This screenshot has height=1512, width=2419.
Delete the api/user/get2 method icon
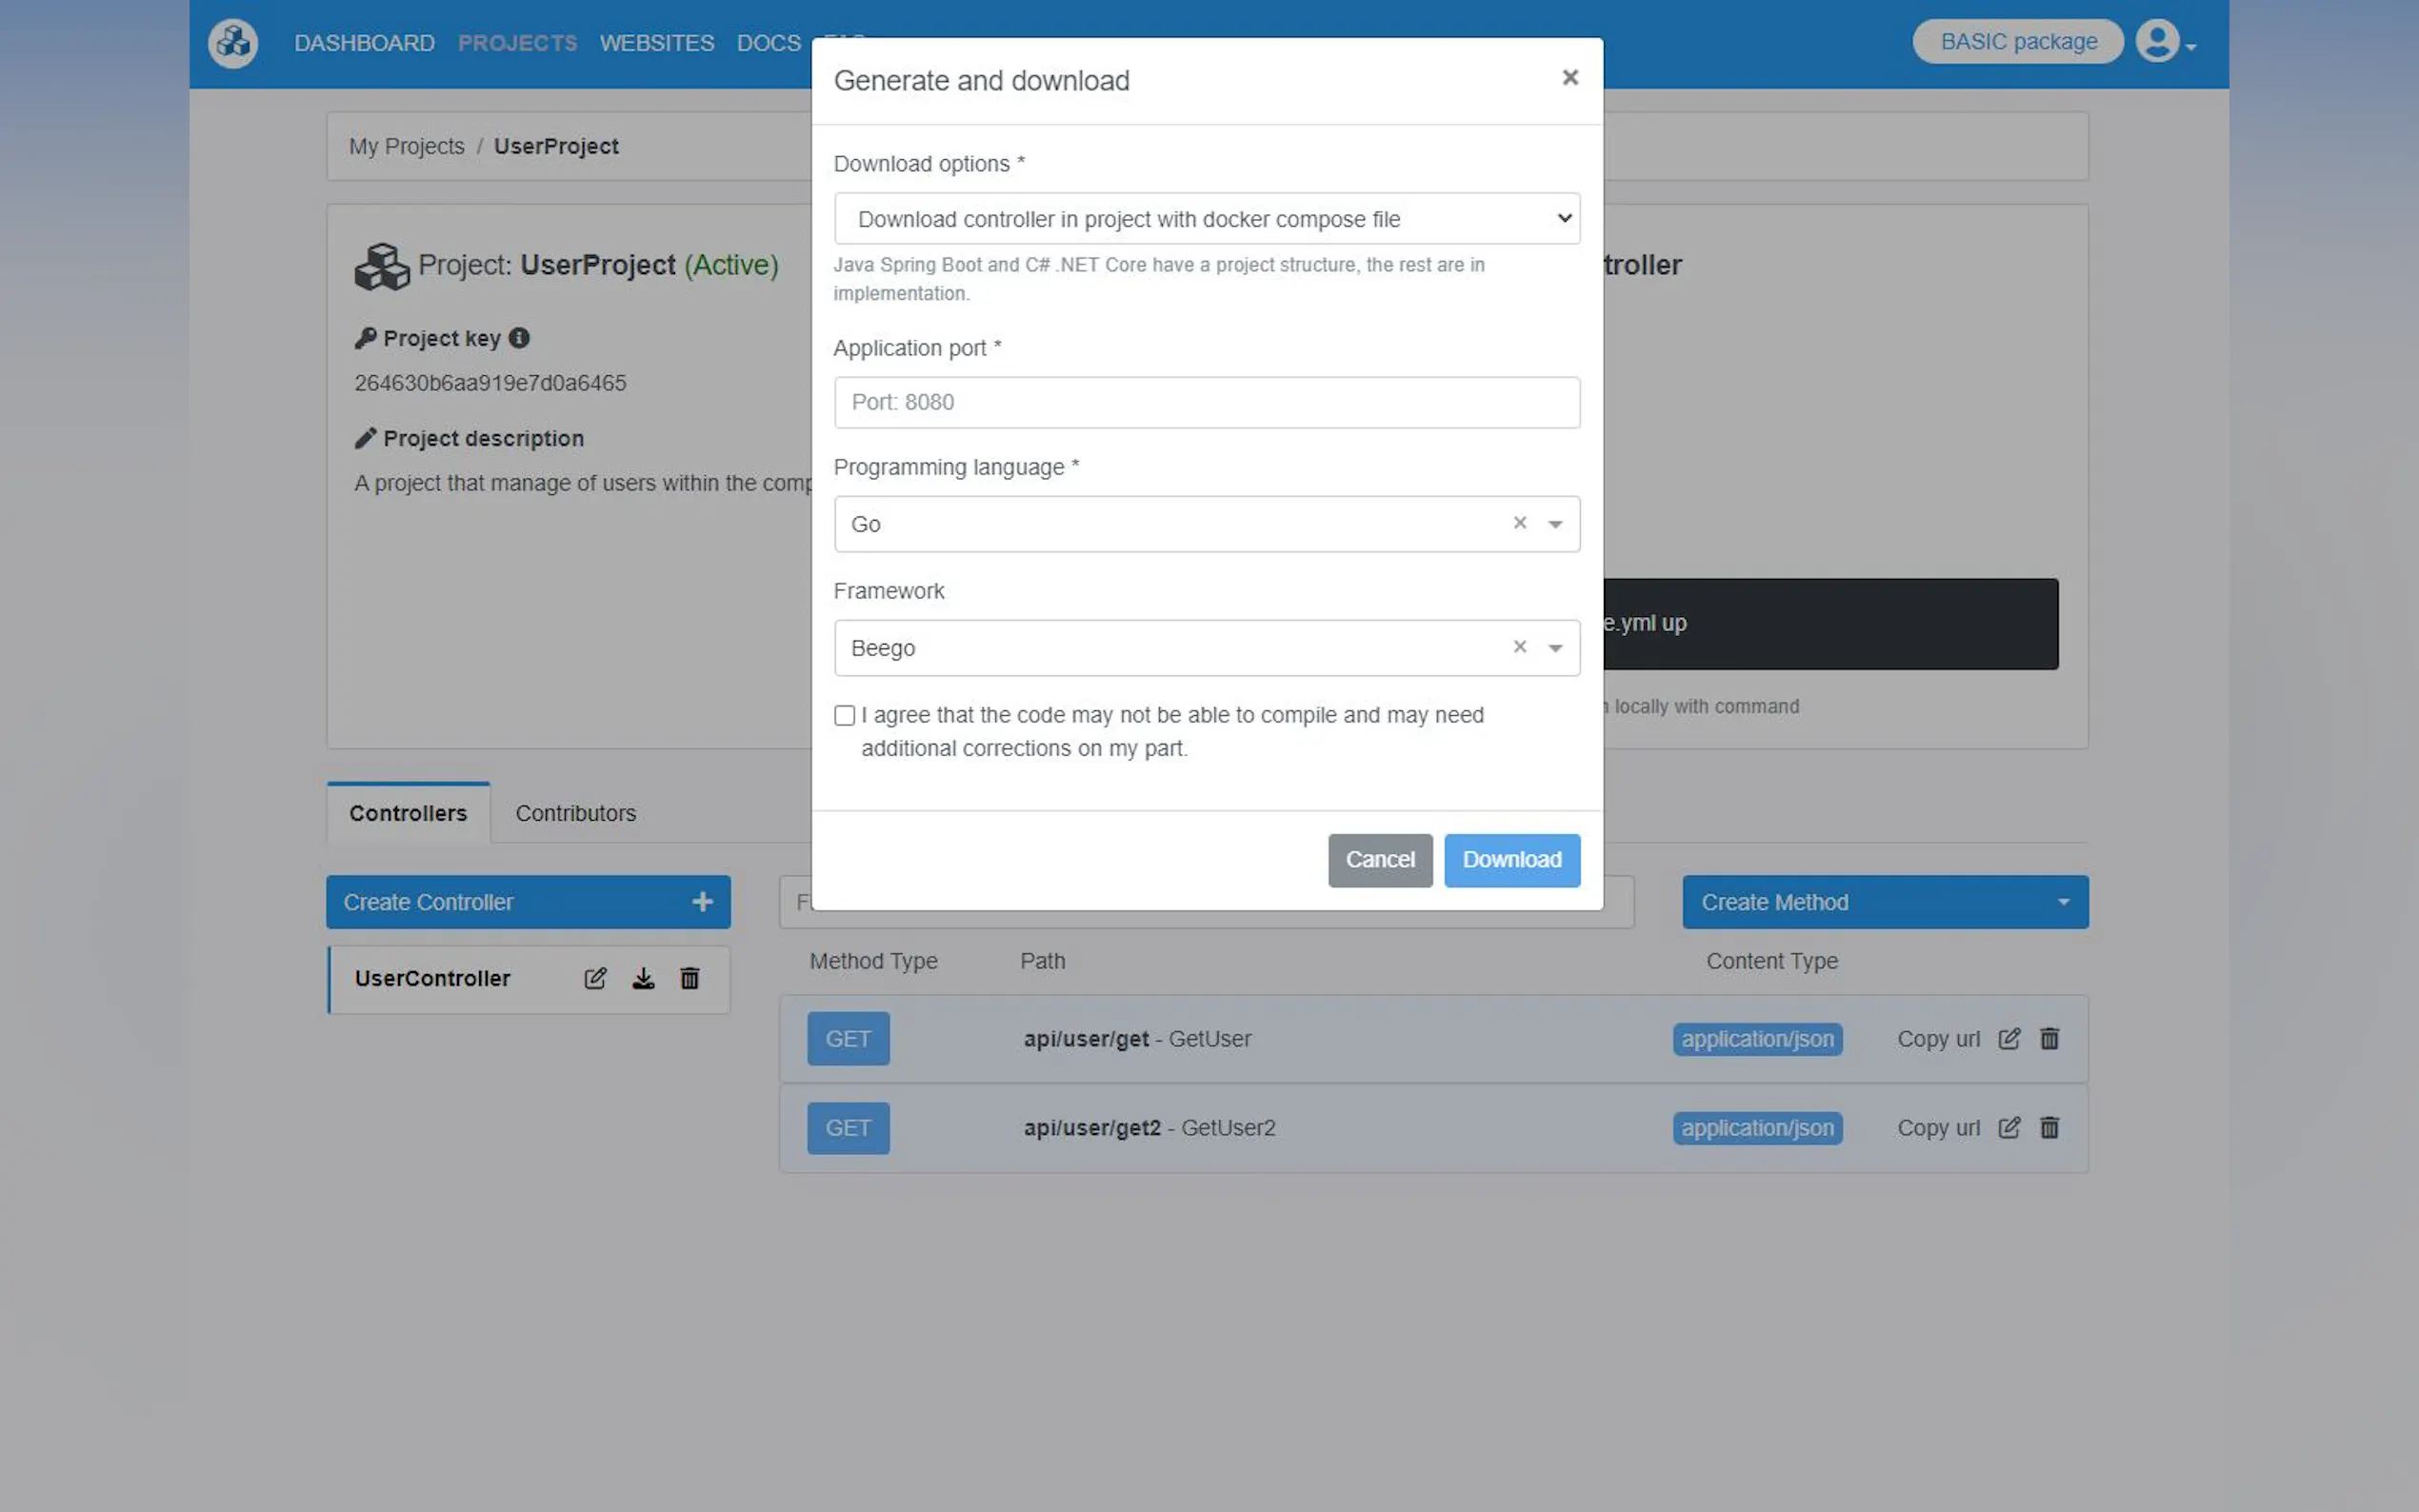[2049, 1128]
